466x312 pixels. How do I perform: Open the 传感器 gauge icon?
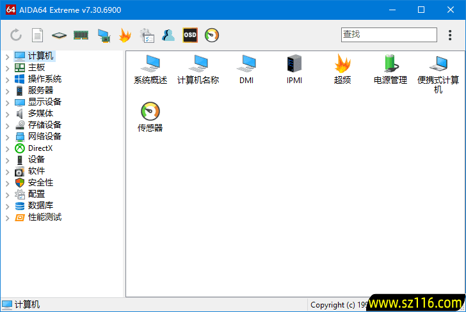[150, 117]
